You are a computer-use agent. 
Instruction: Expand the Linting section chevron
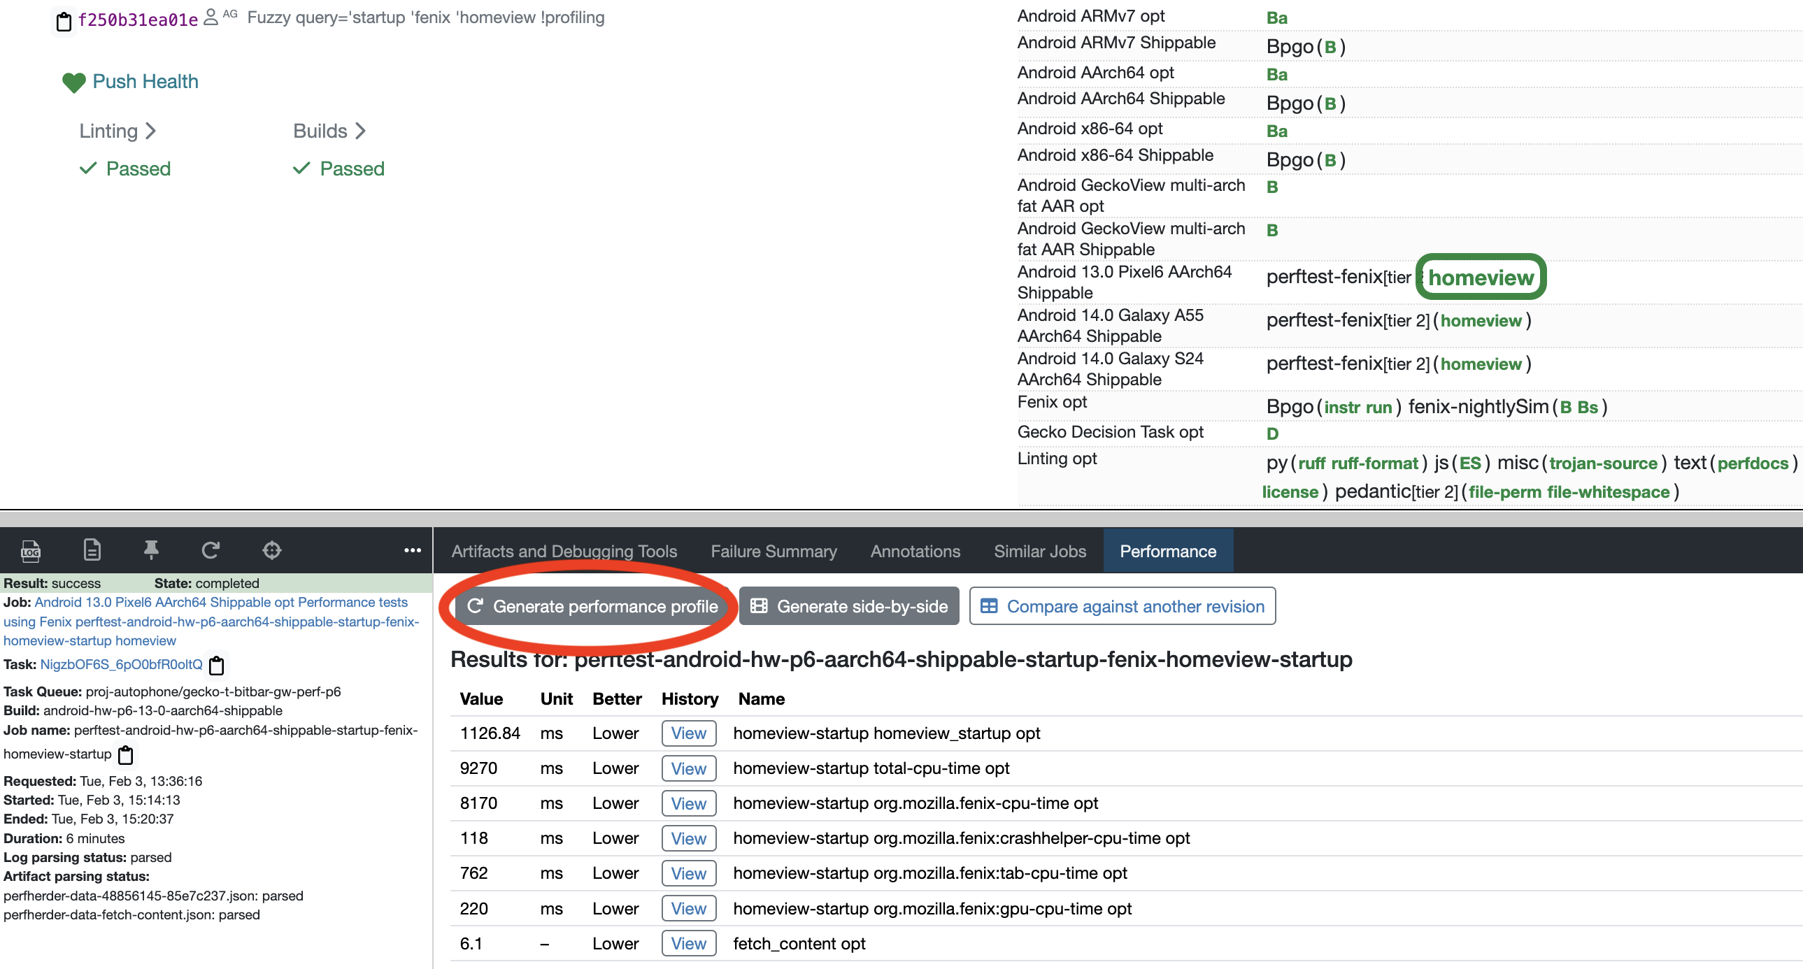coord(150,130)
